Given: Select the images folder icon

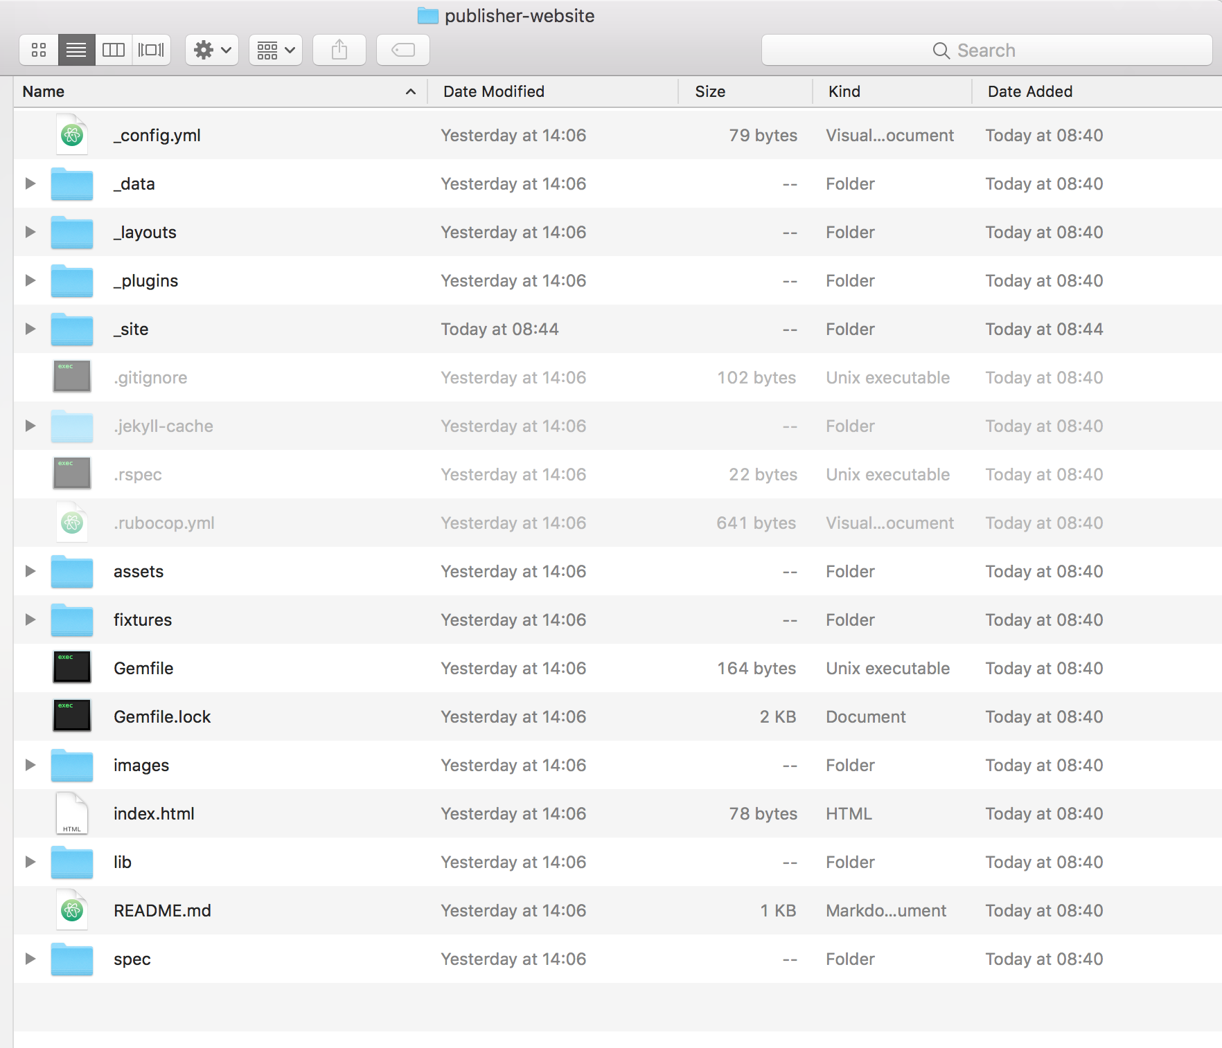Looking at the screenshot, I should pyautogui.click(x=72, y=766).
